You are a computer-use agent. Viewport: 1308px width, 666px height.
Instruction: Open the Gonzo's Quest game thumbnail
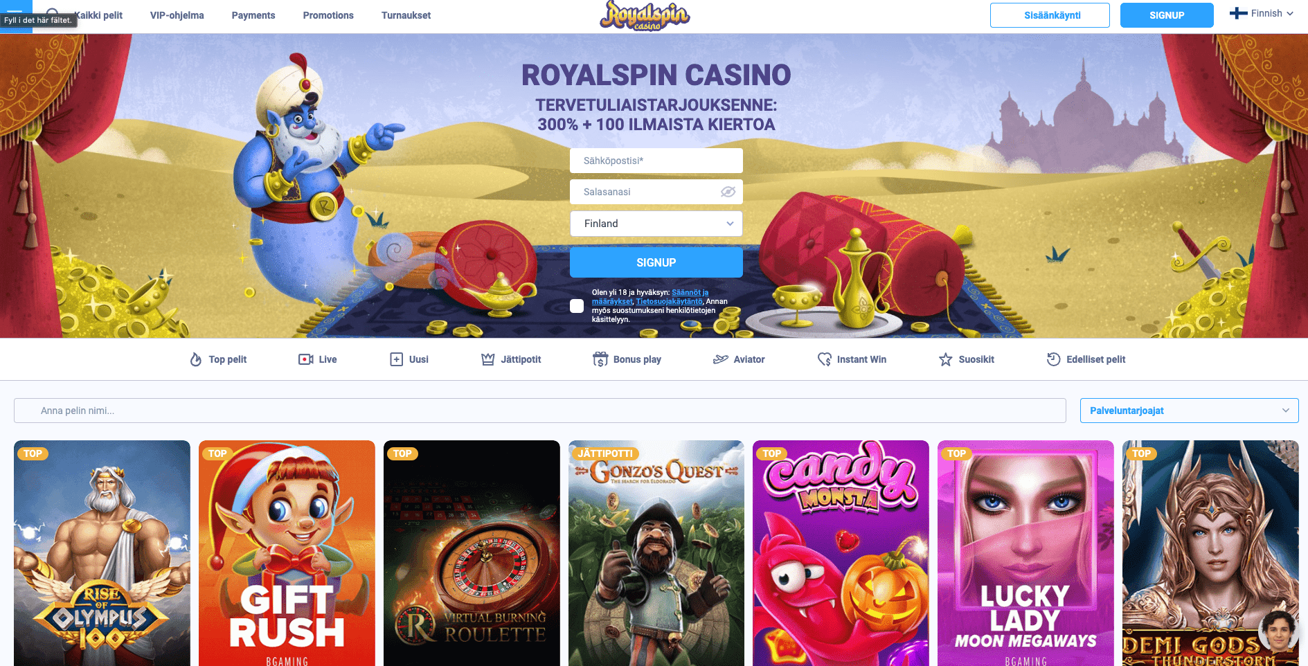point(656,553)
